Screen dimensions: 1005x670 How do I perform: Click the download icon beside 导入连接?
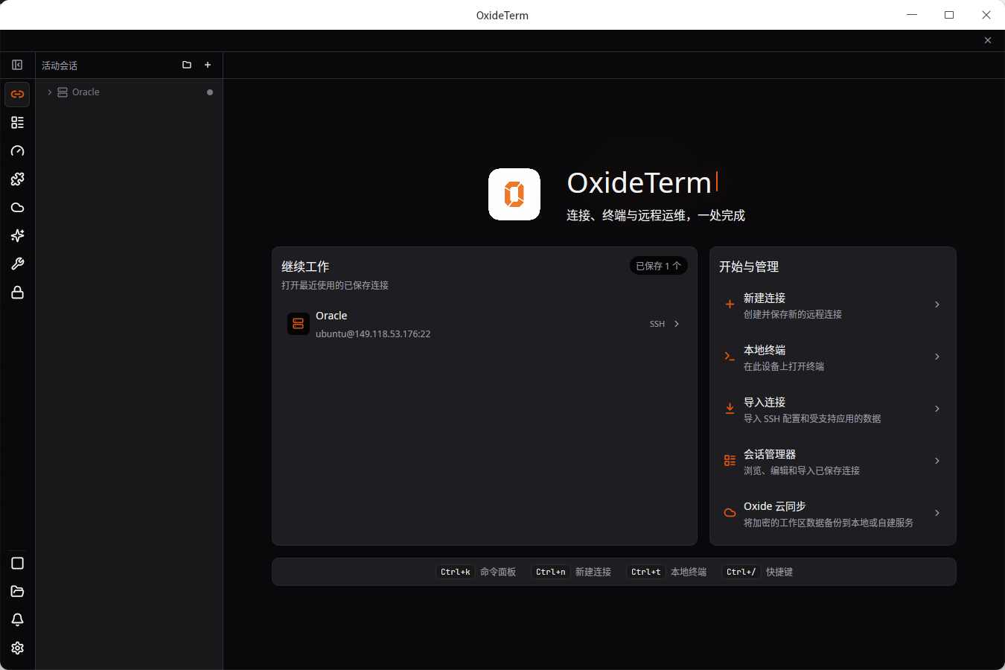pyautogui.click(x=730, y=409)
